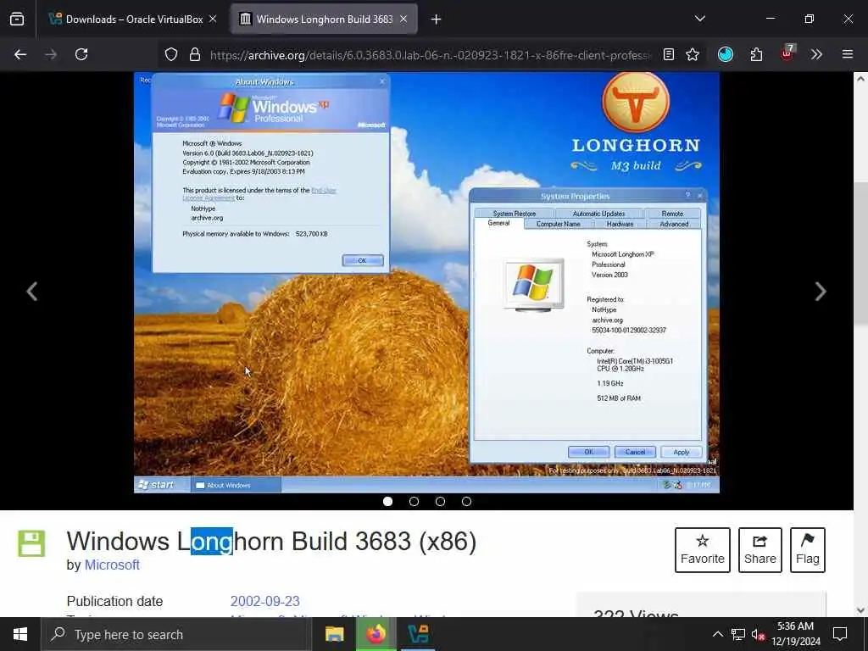The image size is (868, 651).
Task: Open the 2002-09-23 publication date link
Action: tap(265, 601)
